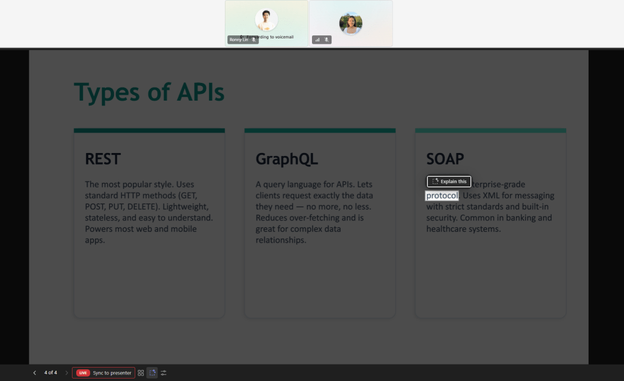Open the slide grid view icon
This screenshot has width=624, height=381.
tap(141, 372)
